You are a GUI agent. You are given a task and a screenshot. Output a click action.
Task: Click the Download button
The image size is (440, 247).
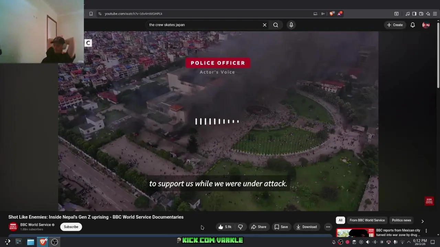307,227
